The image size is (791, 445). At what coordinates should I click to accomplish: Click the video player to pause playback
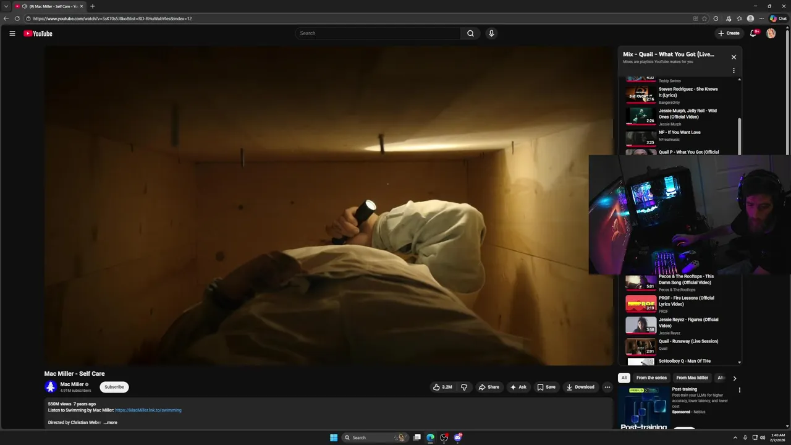pyautogui.click(x=328, y=205)
